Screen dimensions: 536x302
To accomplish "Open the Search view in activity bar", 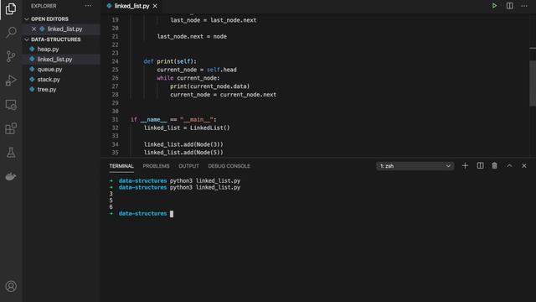I will point(11,33).
